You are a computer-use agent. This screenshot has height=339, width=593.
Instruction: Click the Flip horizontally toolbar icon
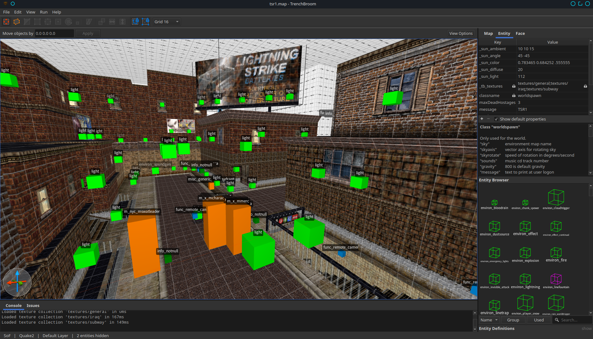tap(112, 22)
